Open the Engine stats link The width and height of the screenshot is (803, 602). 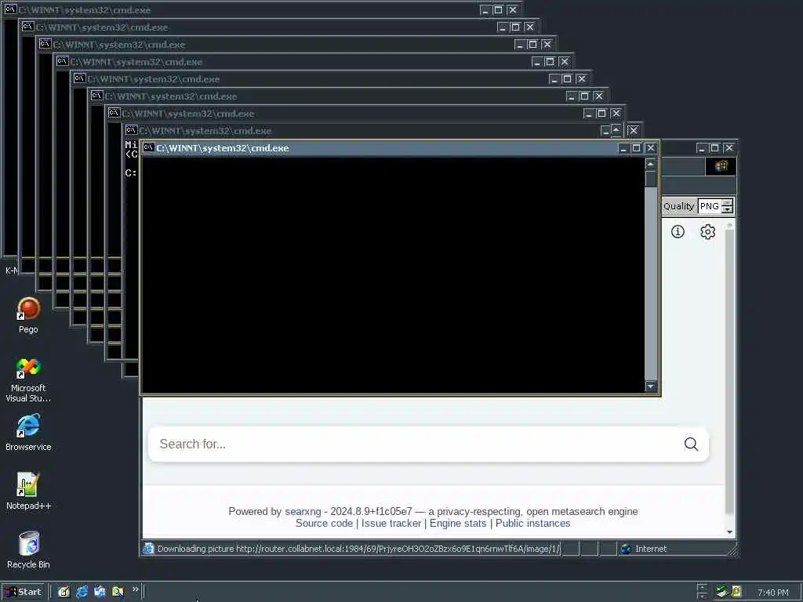[x=458, y=523]
